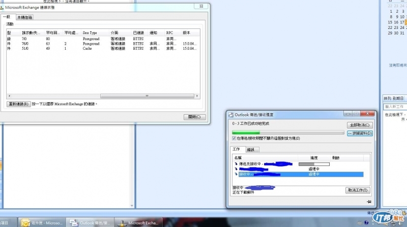Select date 9 in the calendar
The width and height of the screenshot is (407, 227).
[397, 17]
